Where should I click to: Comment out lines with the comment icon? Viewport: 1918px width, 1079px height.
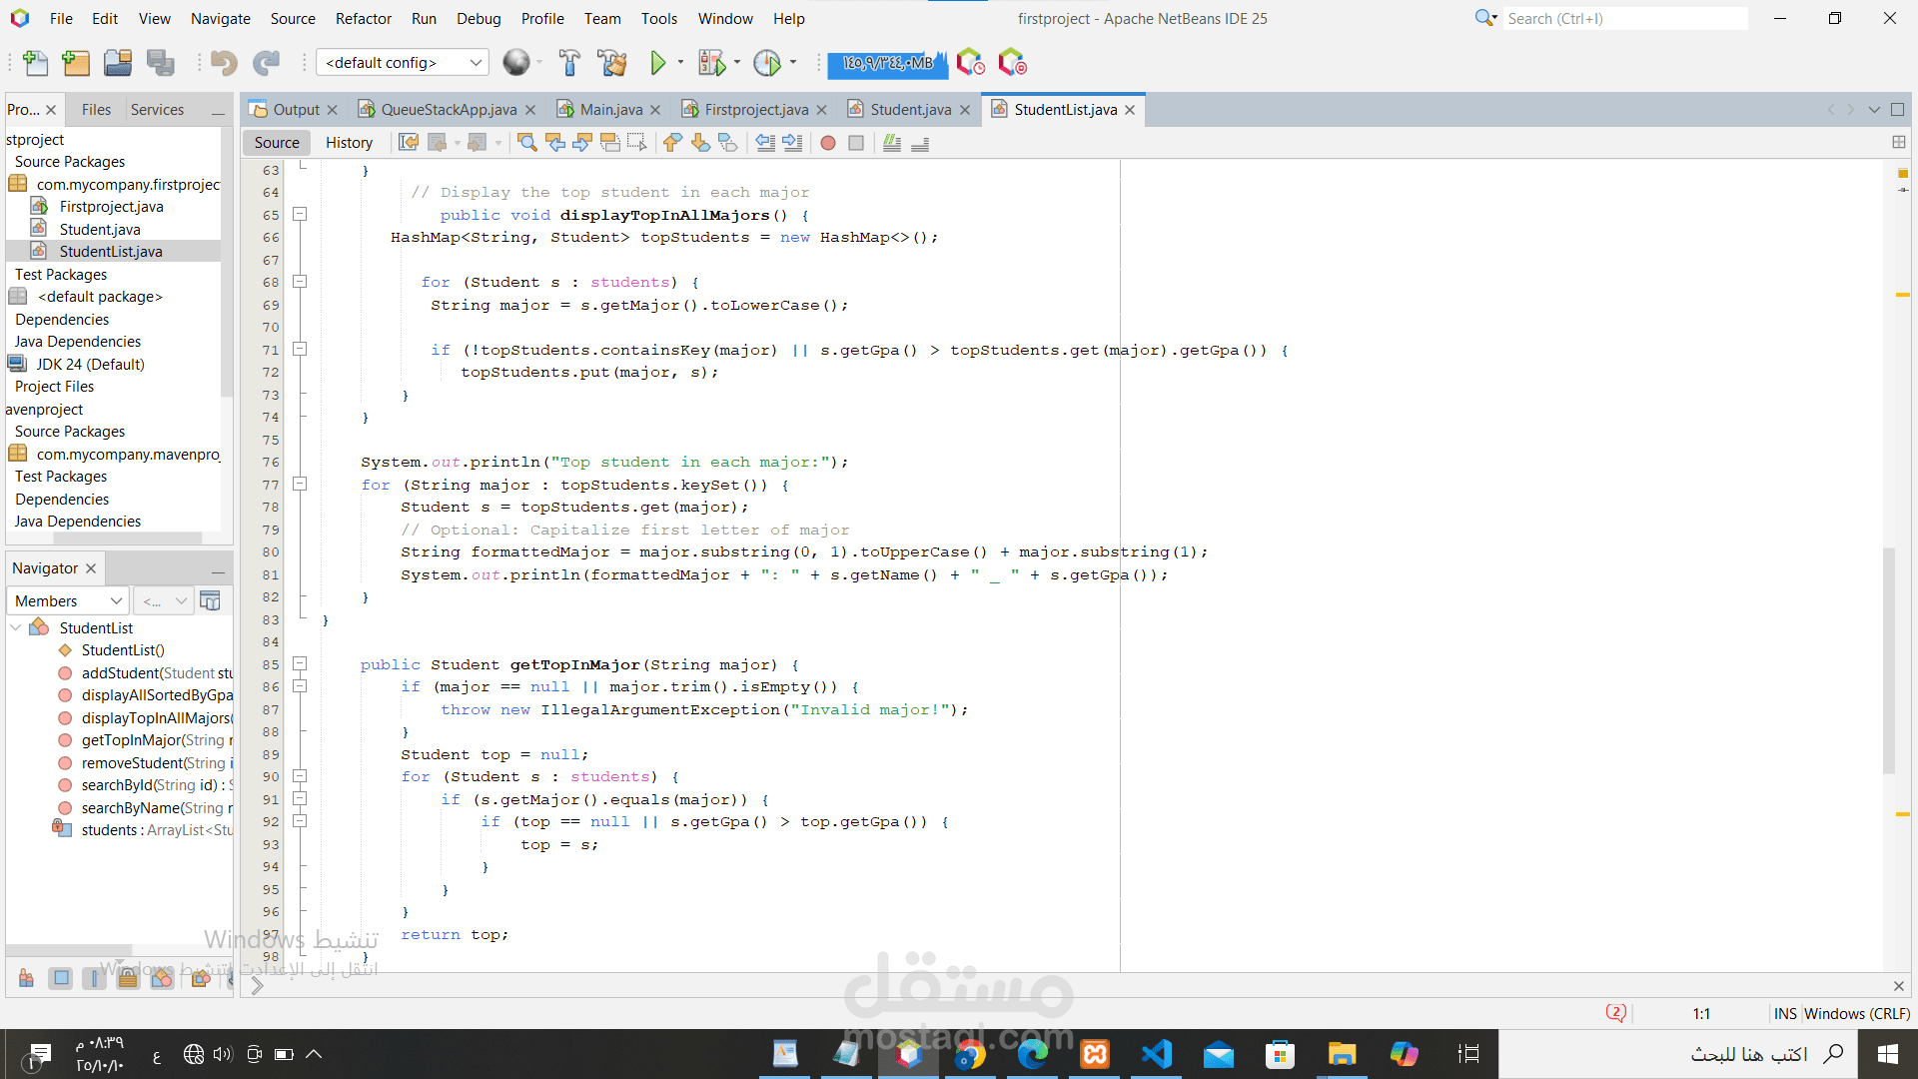(x=892, y=143)
